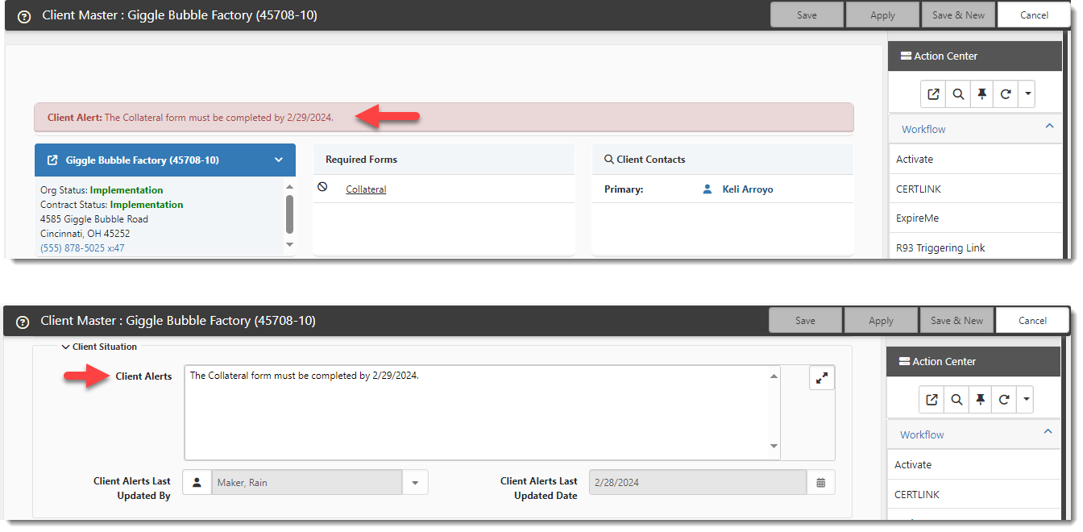
Task: Click the pin icon in the top Action Center toolbar
Action: pos(981,94)
